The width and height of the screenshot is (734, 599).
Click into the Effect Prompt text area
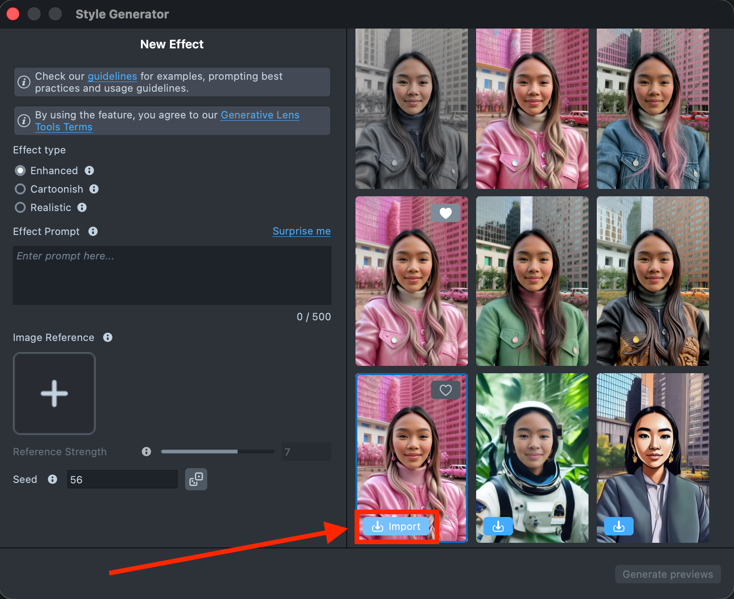pyautogui.click(x=172, y=275)
